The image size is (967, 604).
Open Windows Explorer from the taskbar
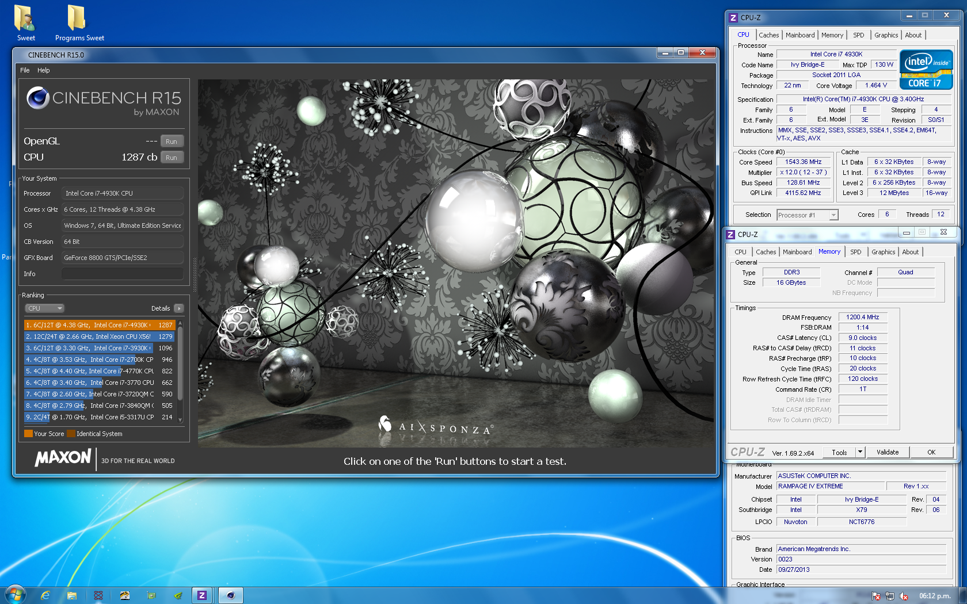point(72,595)
